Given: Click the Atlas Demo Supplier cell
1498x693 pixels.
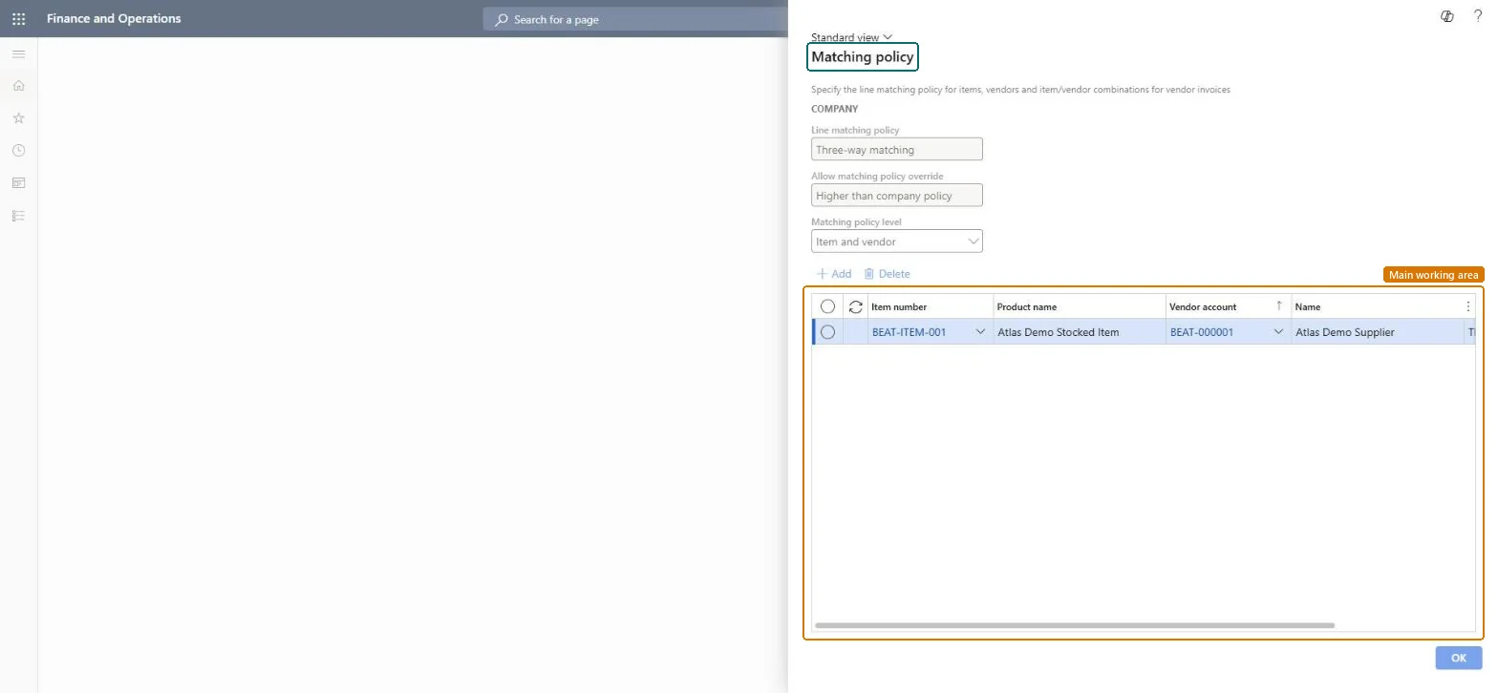Looking at the screenshot, I should (1378, 332).
